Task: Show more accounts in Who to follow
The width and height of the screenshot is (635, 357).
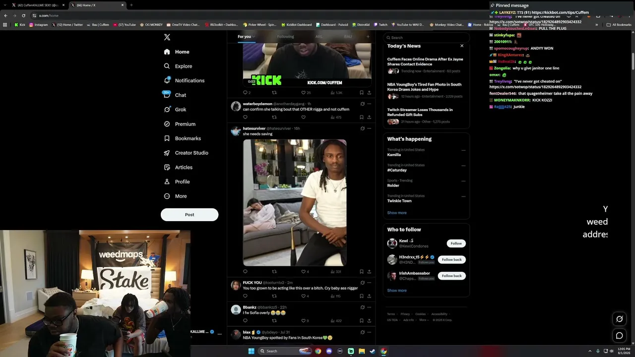Action: [397, 291]
